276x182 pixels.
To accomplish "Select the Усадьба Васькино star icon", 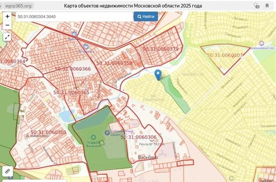I will 93,137.
